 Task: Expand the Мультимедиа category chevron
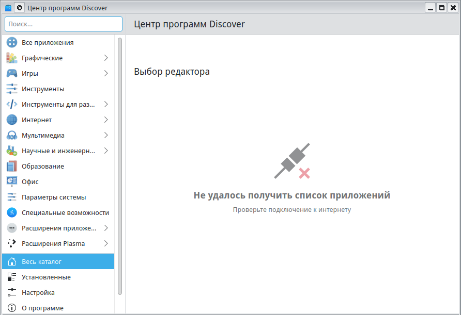click(106, 135)
